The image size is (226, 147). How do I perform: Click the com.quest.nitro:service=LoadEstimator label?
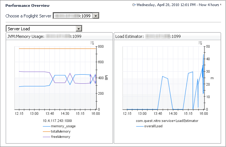[167, 121]
